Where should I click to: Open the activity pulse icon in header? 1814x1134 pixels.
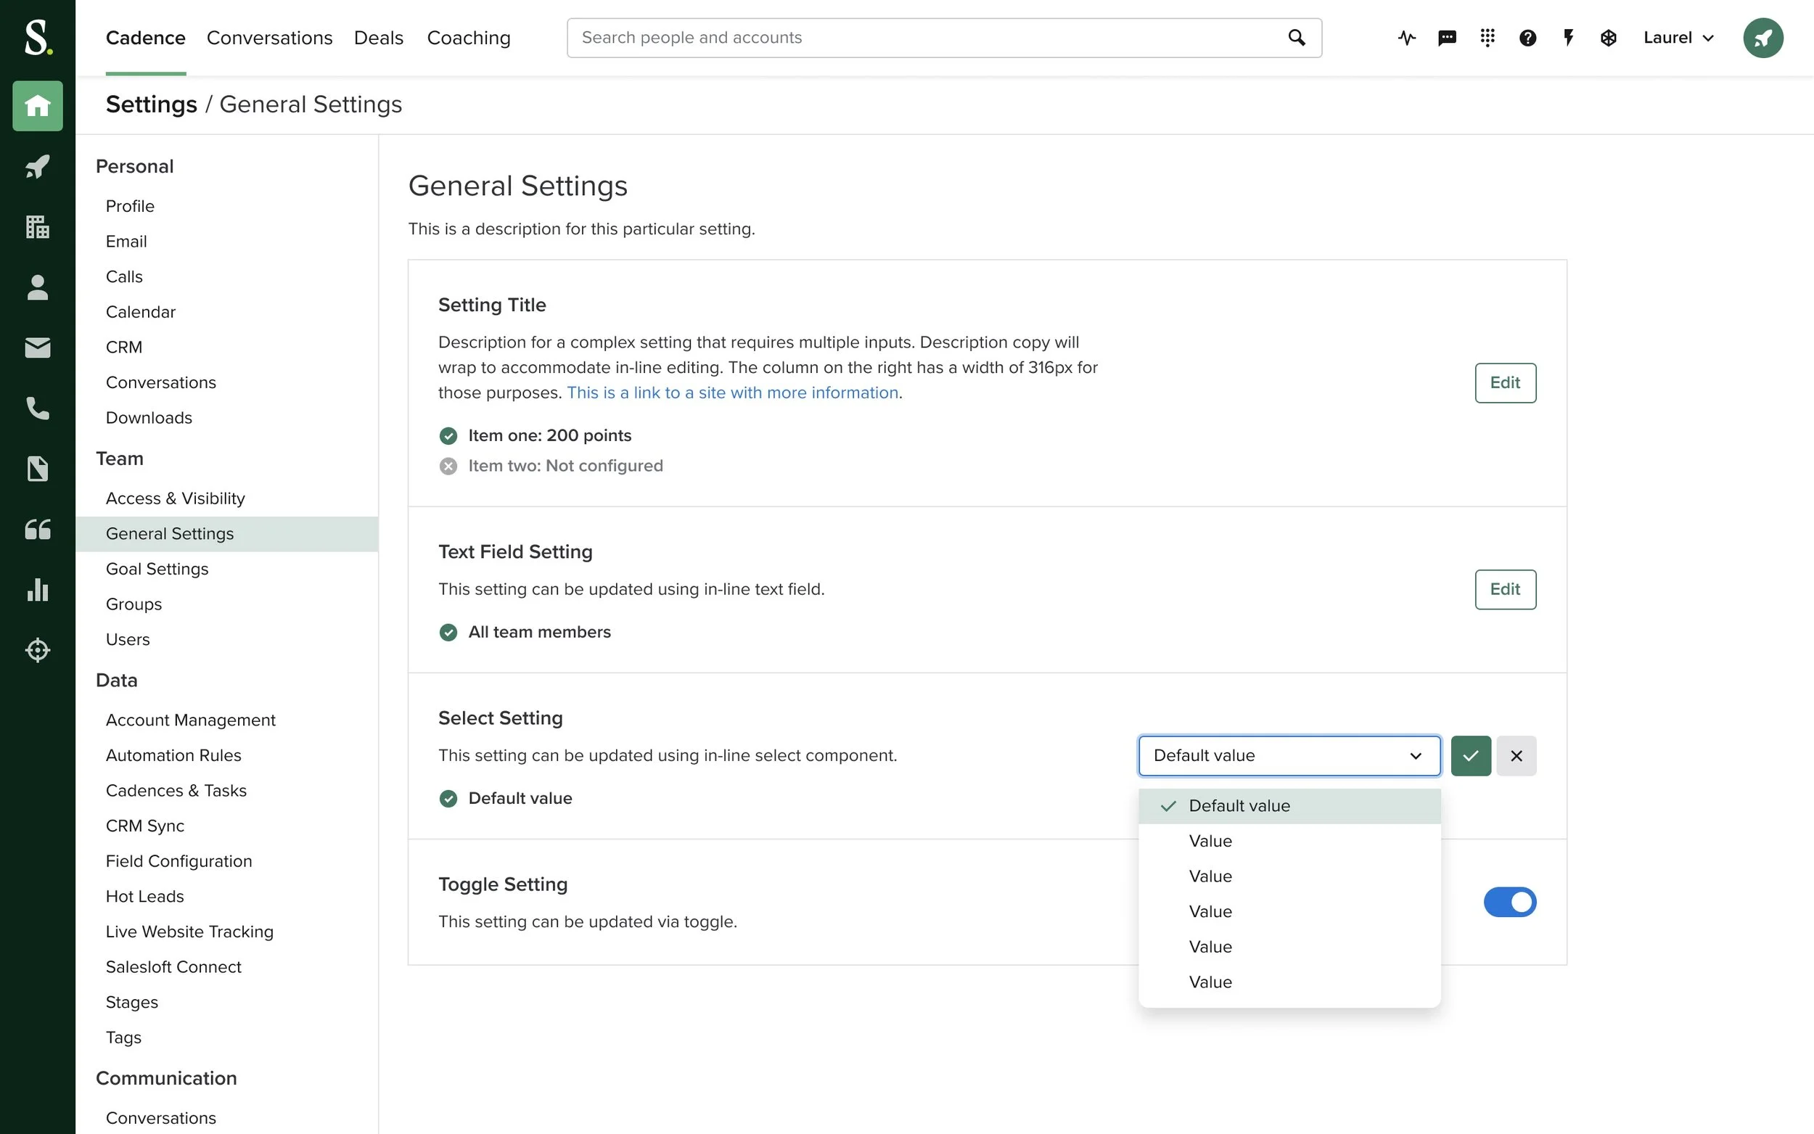(x=1407, y=38)
